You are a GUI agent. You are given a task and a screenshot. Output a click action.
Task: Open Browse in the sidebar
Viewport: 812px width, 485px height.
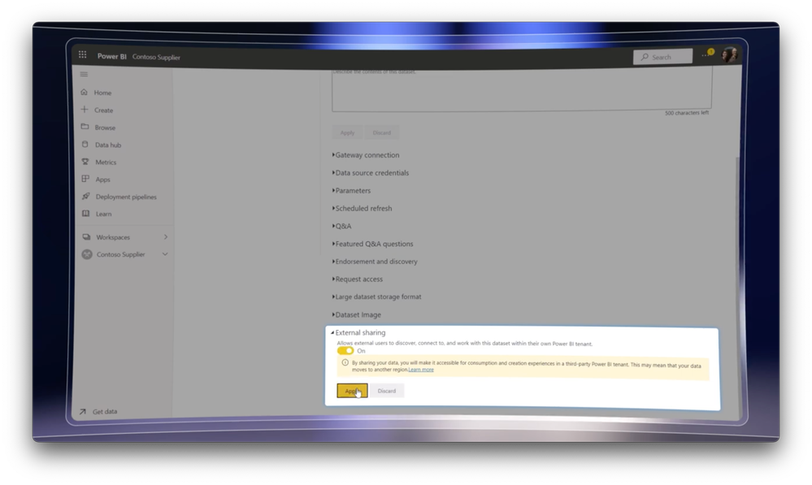point(105,128)
